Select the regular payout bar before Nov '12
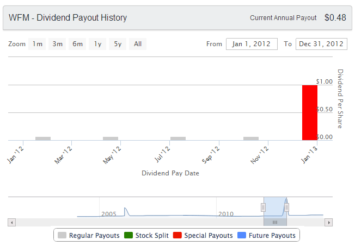Screen dimensions: 355x246 click(x=251, y=138)
